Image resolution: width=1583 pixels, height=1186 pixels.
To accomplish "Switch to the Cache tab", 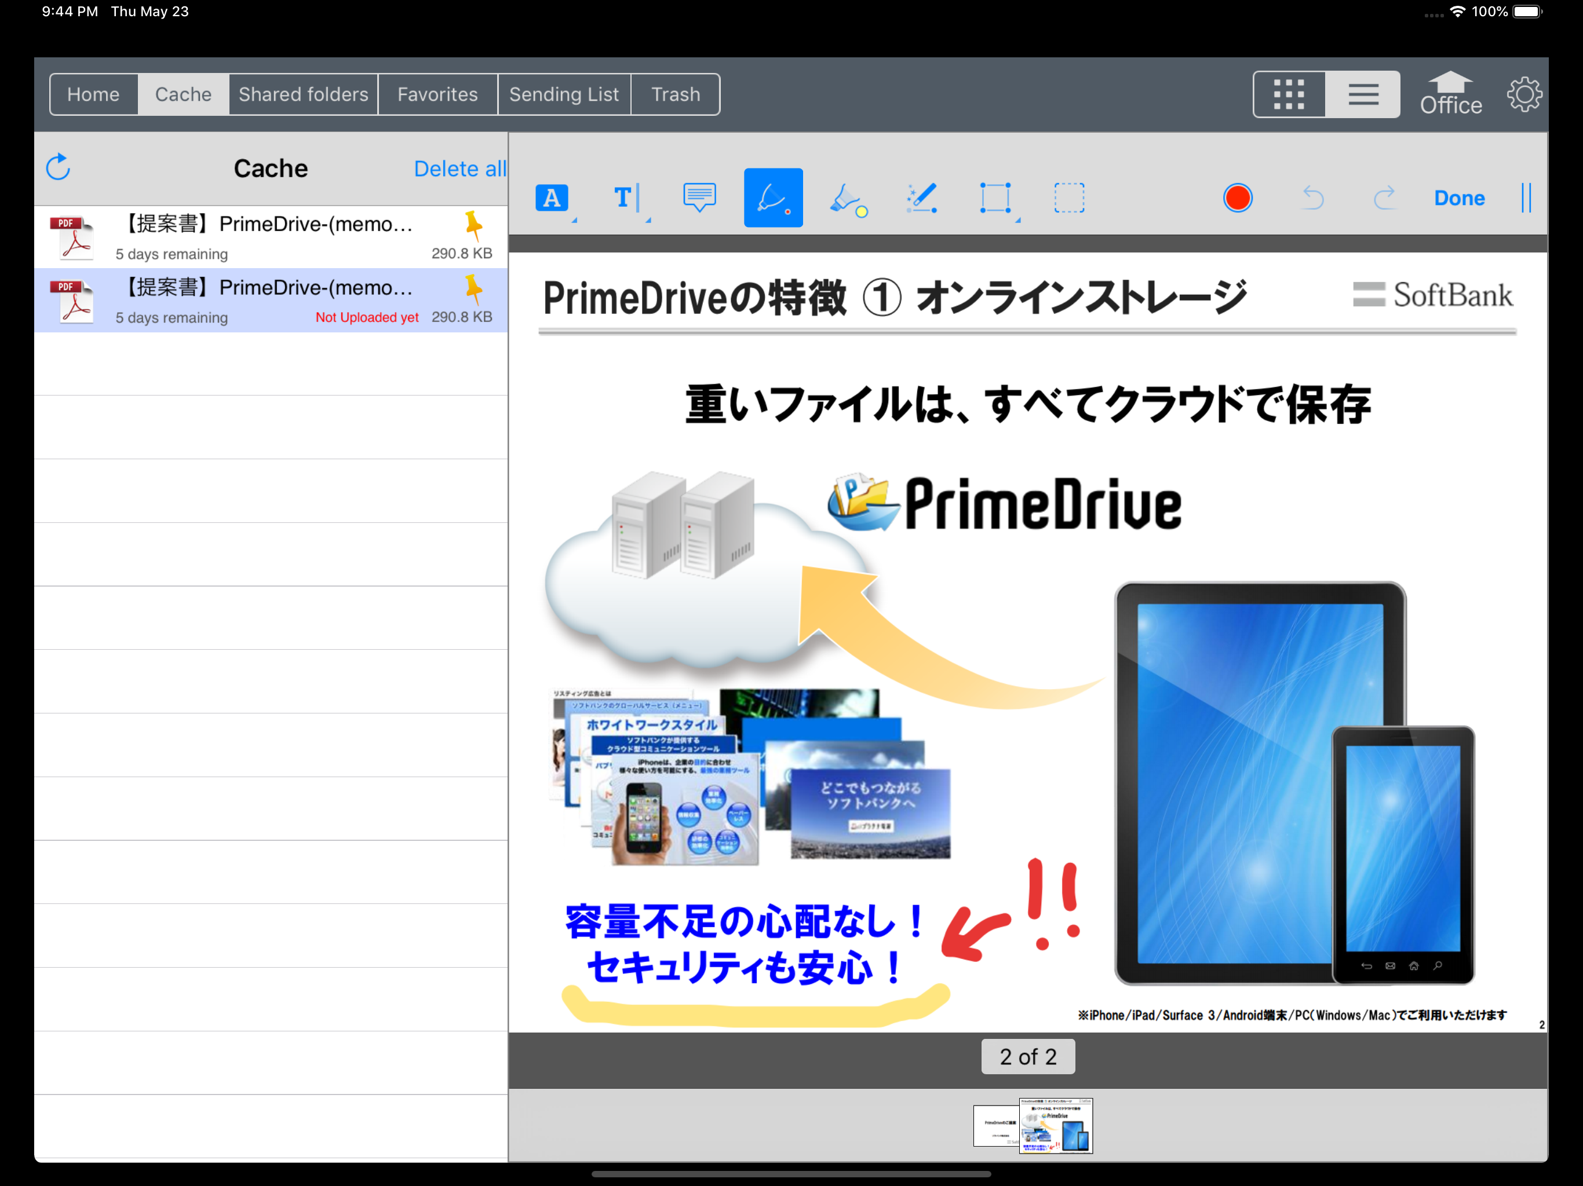I will 183,94.
